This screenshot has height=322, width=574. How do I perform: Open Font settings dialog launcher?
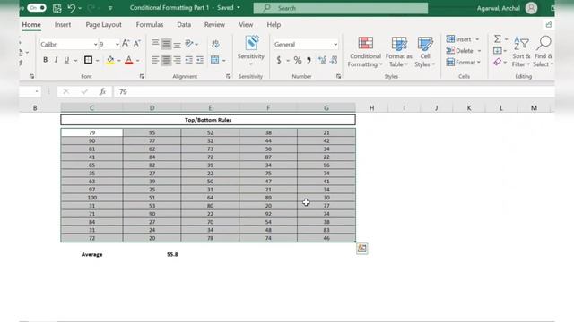pyautogui.click(x=142, y=76)
